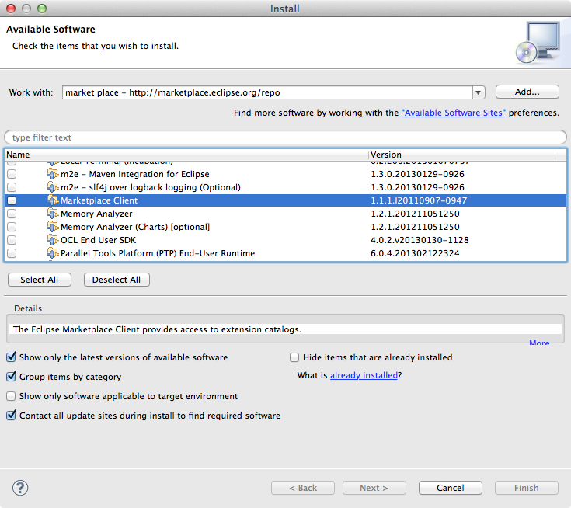Screen dimensions: 571x508
Task: Click the m2e Maven Integration feature icon
Action: coord(53,174)
